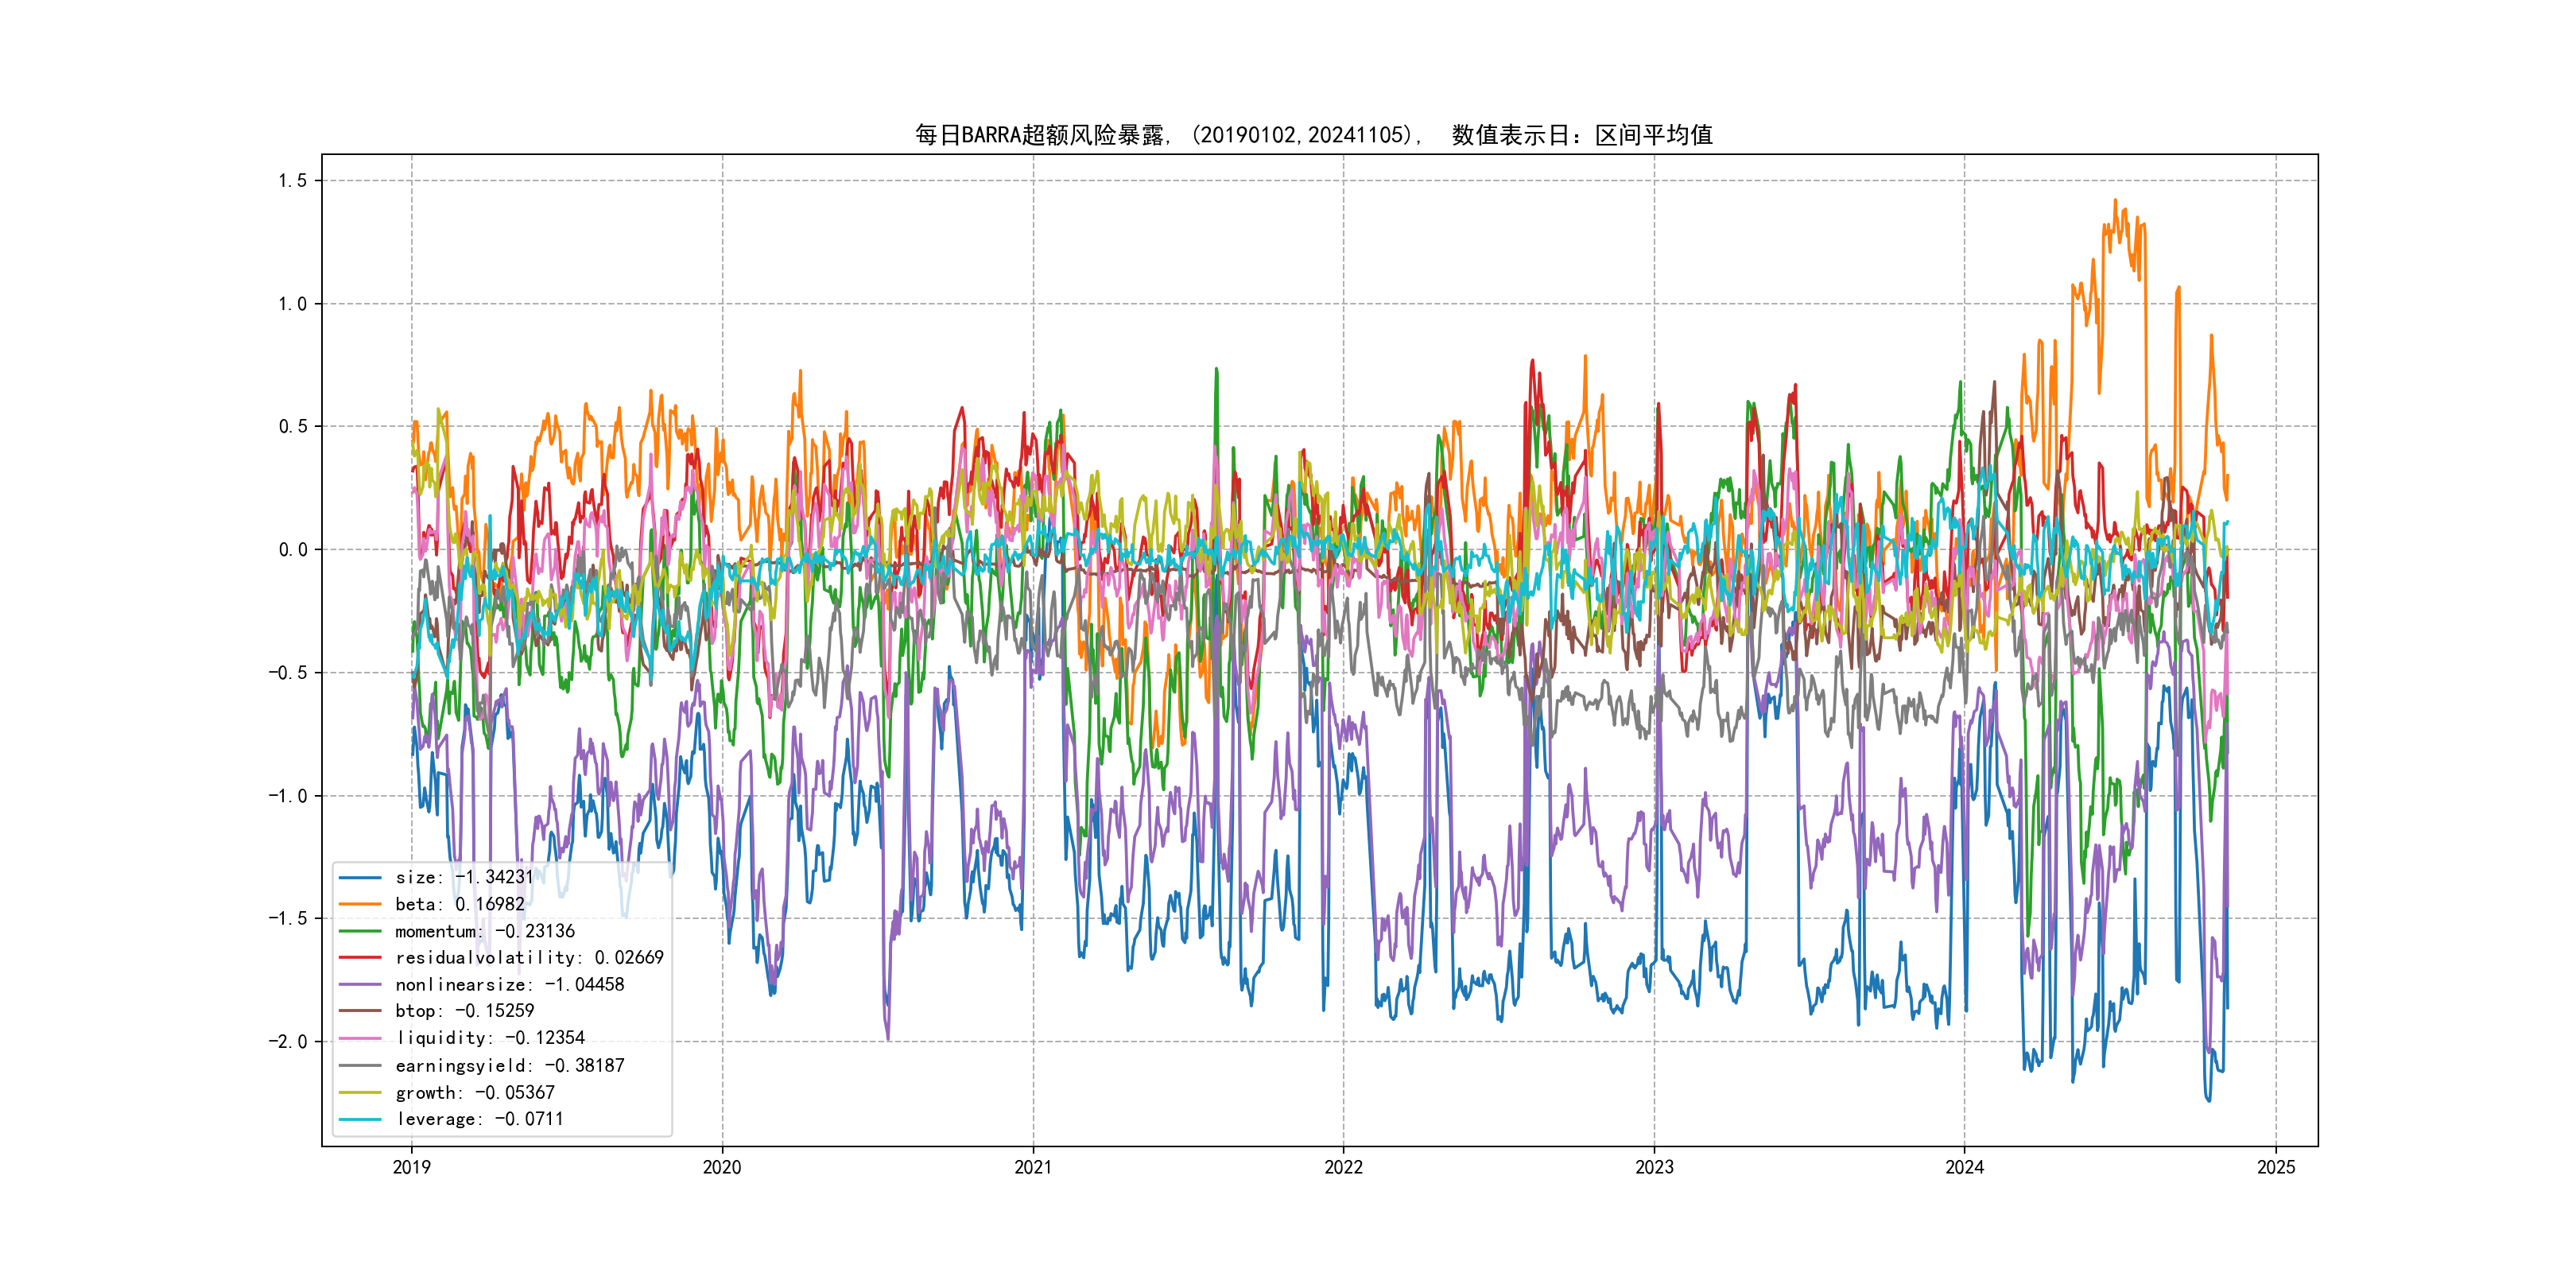Click the brown btop legend line
This screenshot has height=1288, width=2576.
pyautogui.click(x=360, y=1011)
